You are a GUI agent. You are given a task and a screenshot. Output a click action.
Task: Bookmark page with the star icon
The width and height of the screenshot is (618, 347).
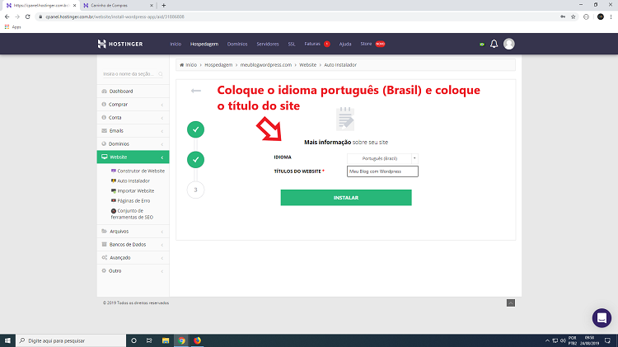click(x=573, y=16)
